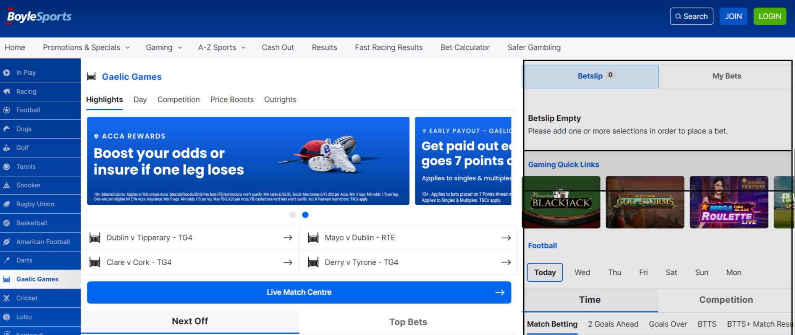Switch to the Competition tab under Gaelic Games

[x=178, y=99]
